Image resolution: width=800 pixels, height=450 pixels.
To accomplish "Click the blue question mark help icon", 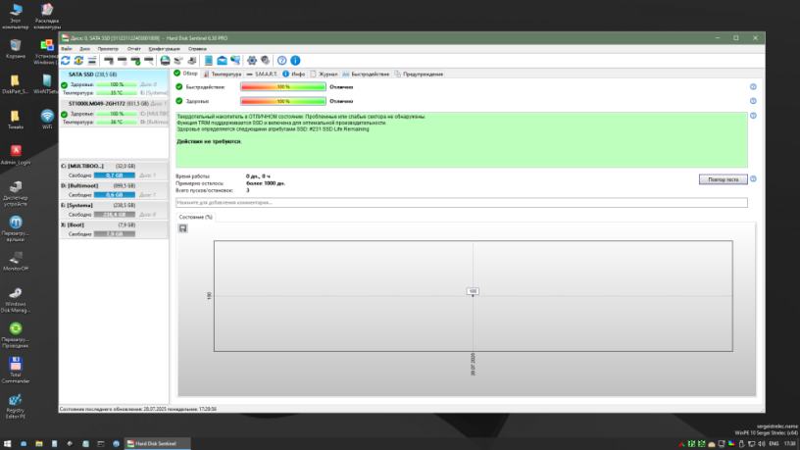I will (282, 61).
